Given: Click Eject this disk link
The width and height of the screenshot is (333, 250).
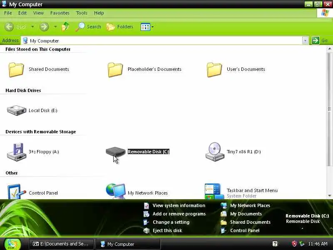Looking at the screenshot, I should [x=167, y=230].
